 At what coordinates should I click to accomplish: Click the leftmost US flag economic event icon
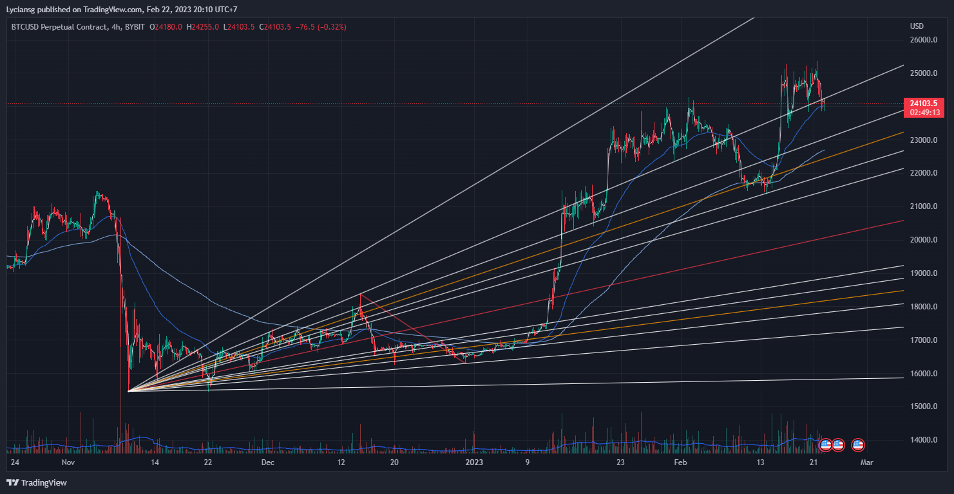[825, 444]
